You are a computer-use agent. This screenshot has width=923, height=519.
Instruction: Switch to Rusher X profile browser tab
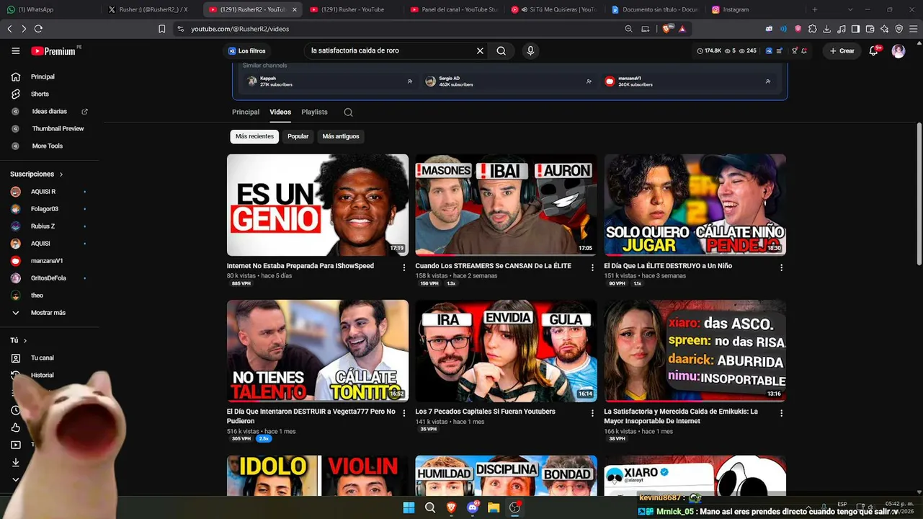point(152,9)
